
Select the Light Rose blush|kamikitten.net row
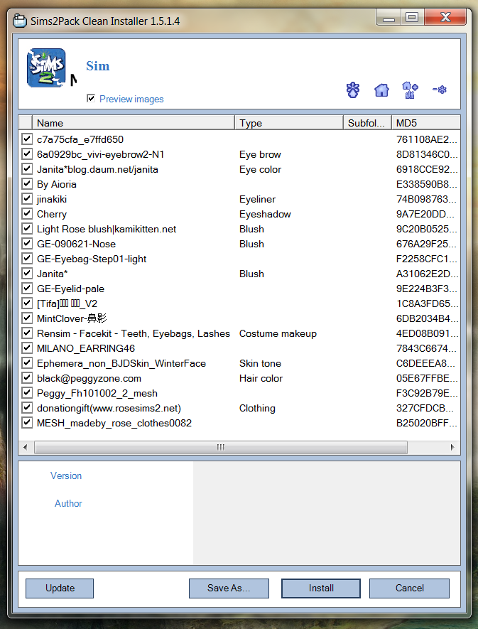(x=107, y=229)
